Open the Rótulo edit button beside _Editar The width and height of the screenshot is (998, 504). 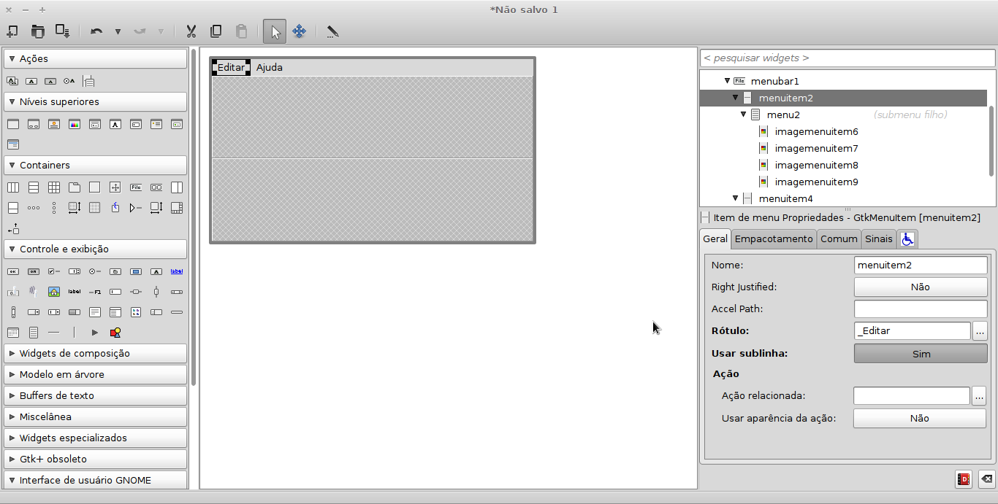pos(980,330)
